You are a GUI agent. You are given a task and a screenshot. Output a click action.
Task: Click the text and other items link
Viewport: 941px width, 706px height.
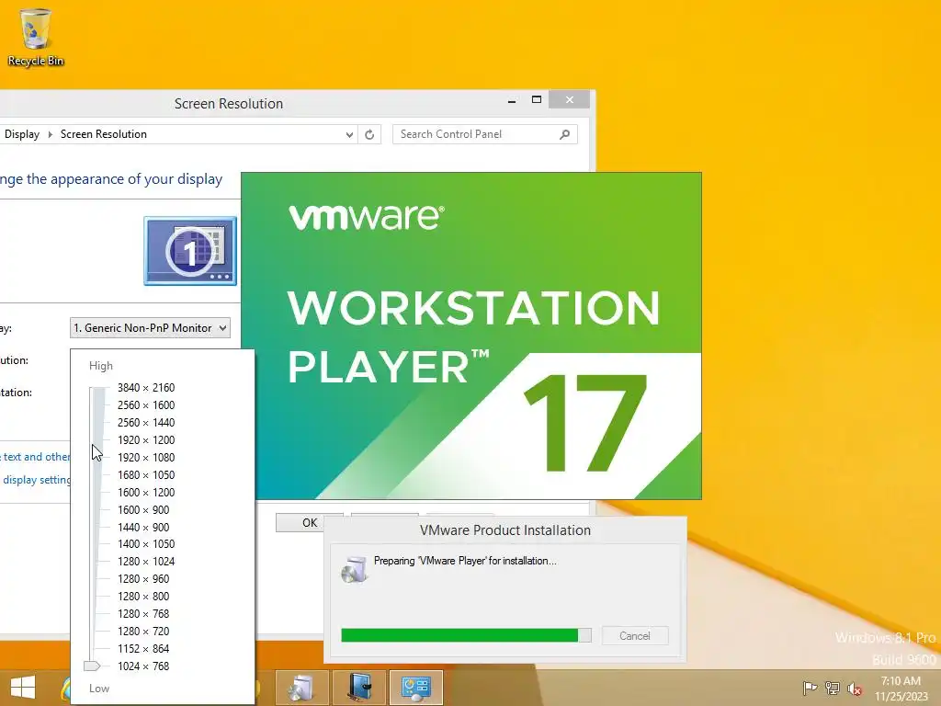click(x=36, y=457)
